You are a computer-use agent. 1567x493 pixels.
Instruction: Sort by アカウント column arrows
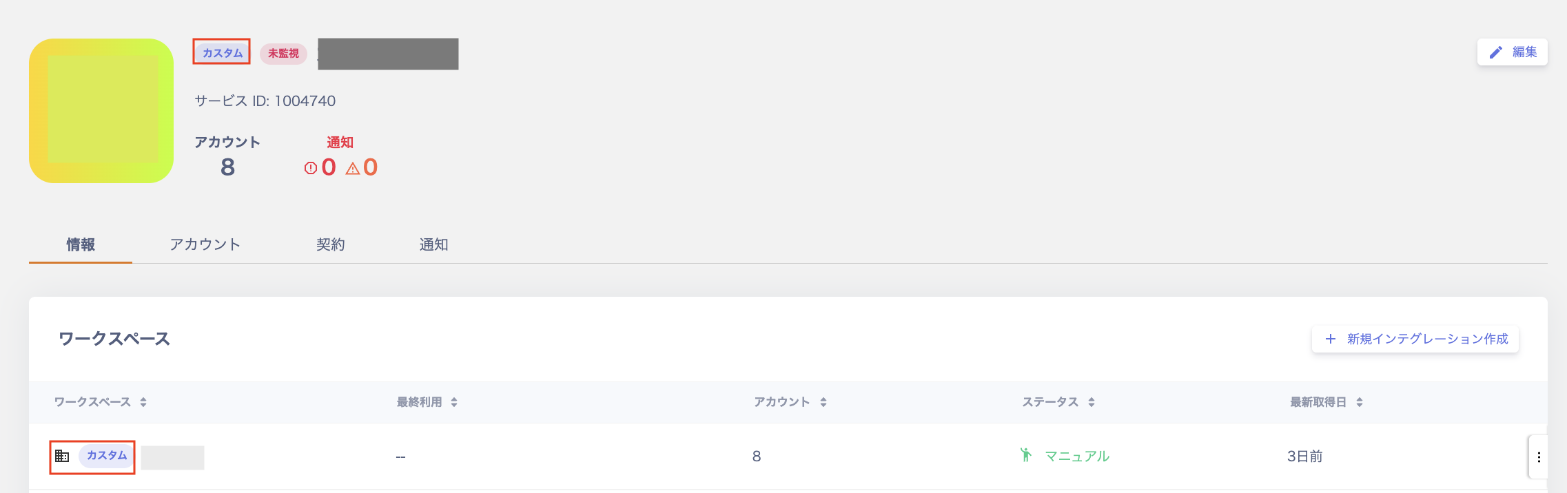point(823,402)
